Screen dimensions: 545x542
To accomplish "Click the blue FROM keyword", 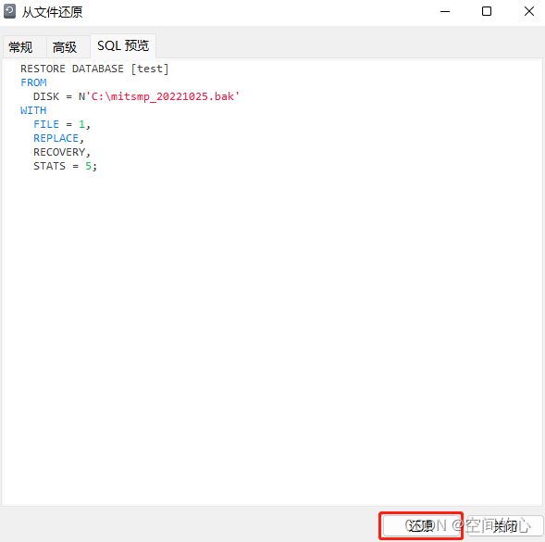I will pyautogui.click(x=33, y=82).
